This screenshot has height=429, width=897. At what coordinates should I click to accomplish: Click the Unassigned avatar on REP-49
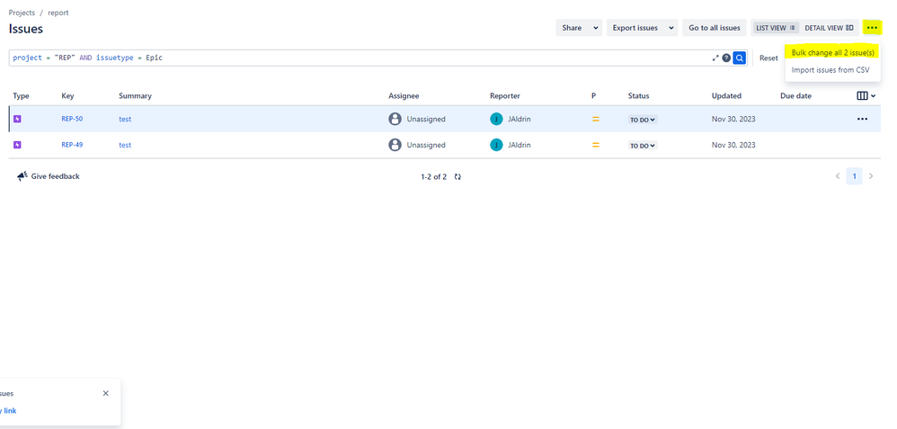pos(395,145)
